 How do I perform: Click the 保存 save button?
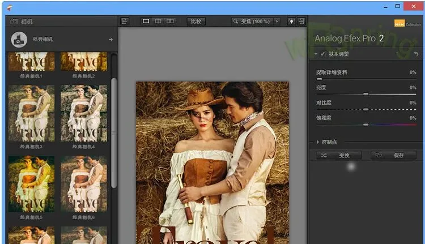(x=393, y=155)
